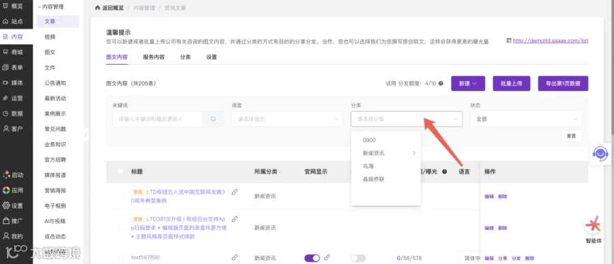Open the 语言 filter dropdown

287,118
